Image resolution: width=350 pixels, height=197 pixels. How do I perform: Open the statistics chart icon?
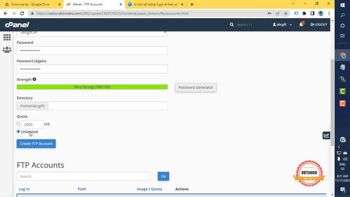pyautogui.click(x=326, y=135)
